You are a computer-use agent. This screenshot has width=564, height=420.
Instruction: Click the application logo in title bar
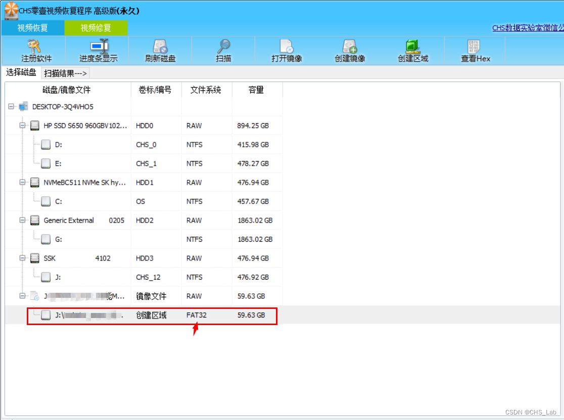click(x=11, y=10)
